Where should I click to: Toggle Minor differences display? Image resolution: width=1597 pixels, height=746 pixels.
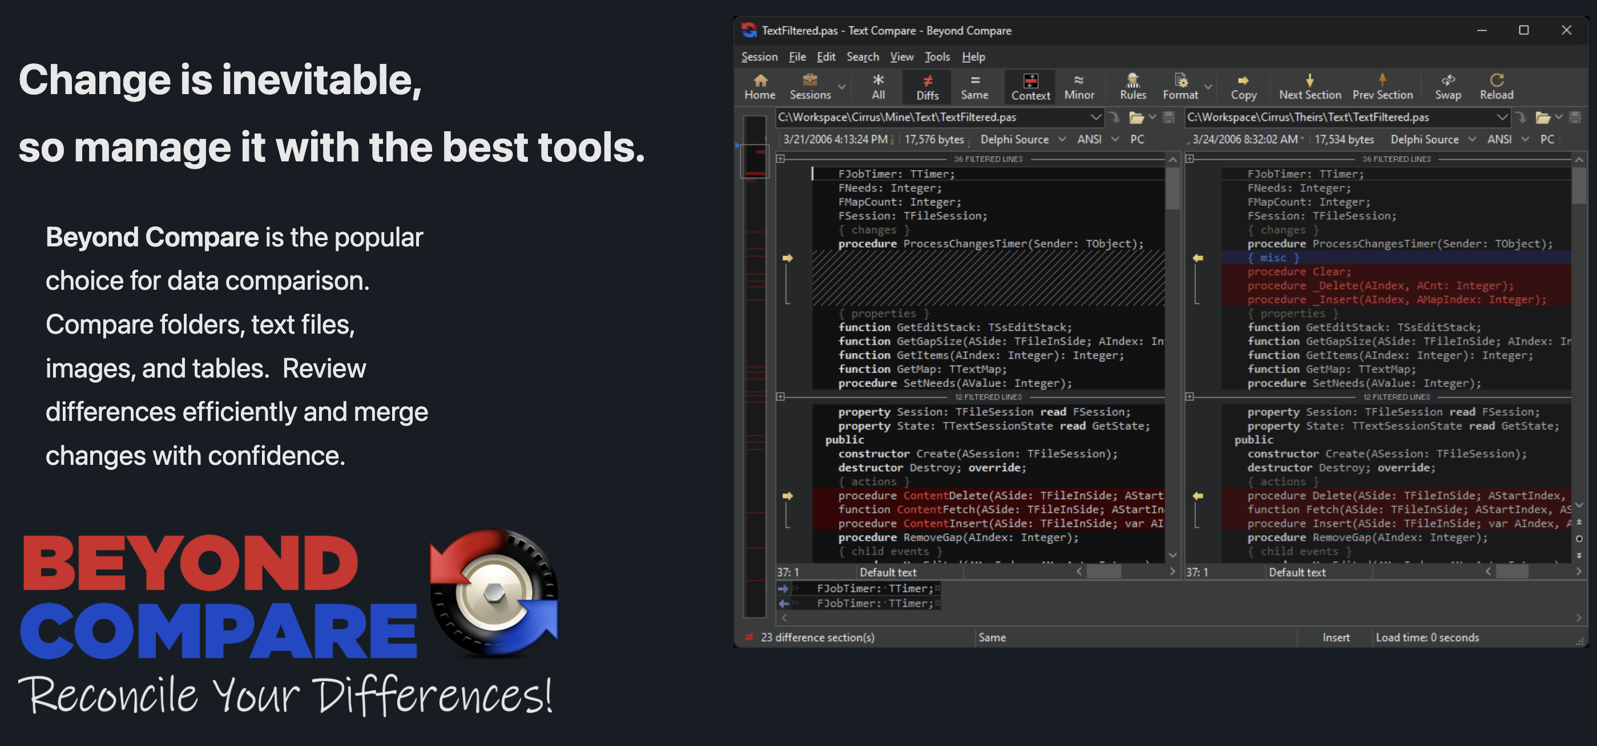pyautogui.click(x=1079, y=87)
